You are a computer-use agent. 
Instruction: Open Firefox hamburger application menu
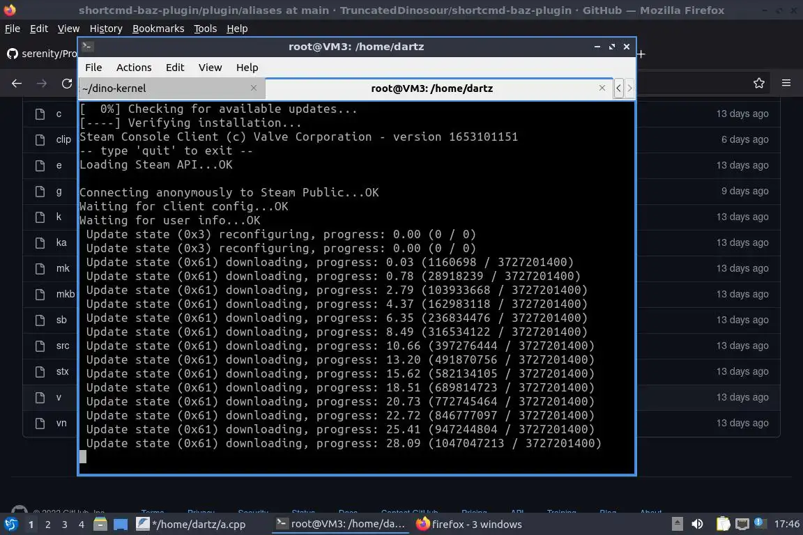[x=786, y=83]
